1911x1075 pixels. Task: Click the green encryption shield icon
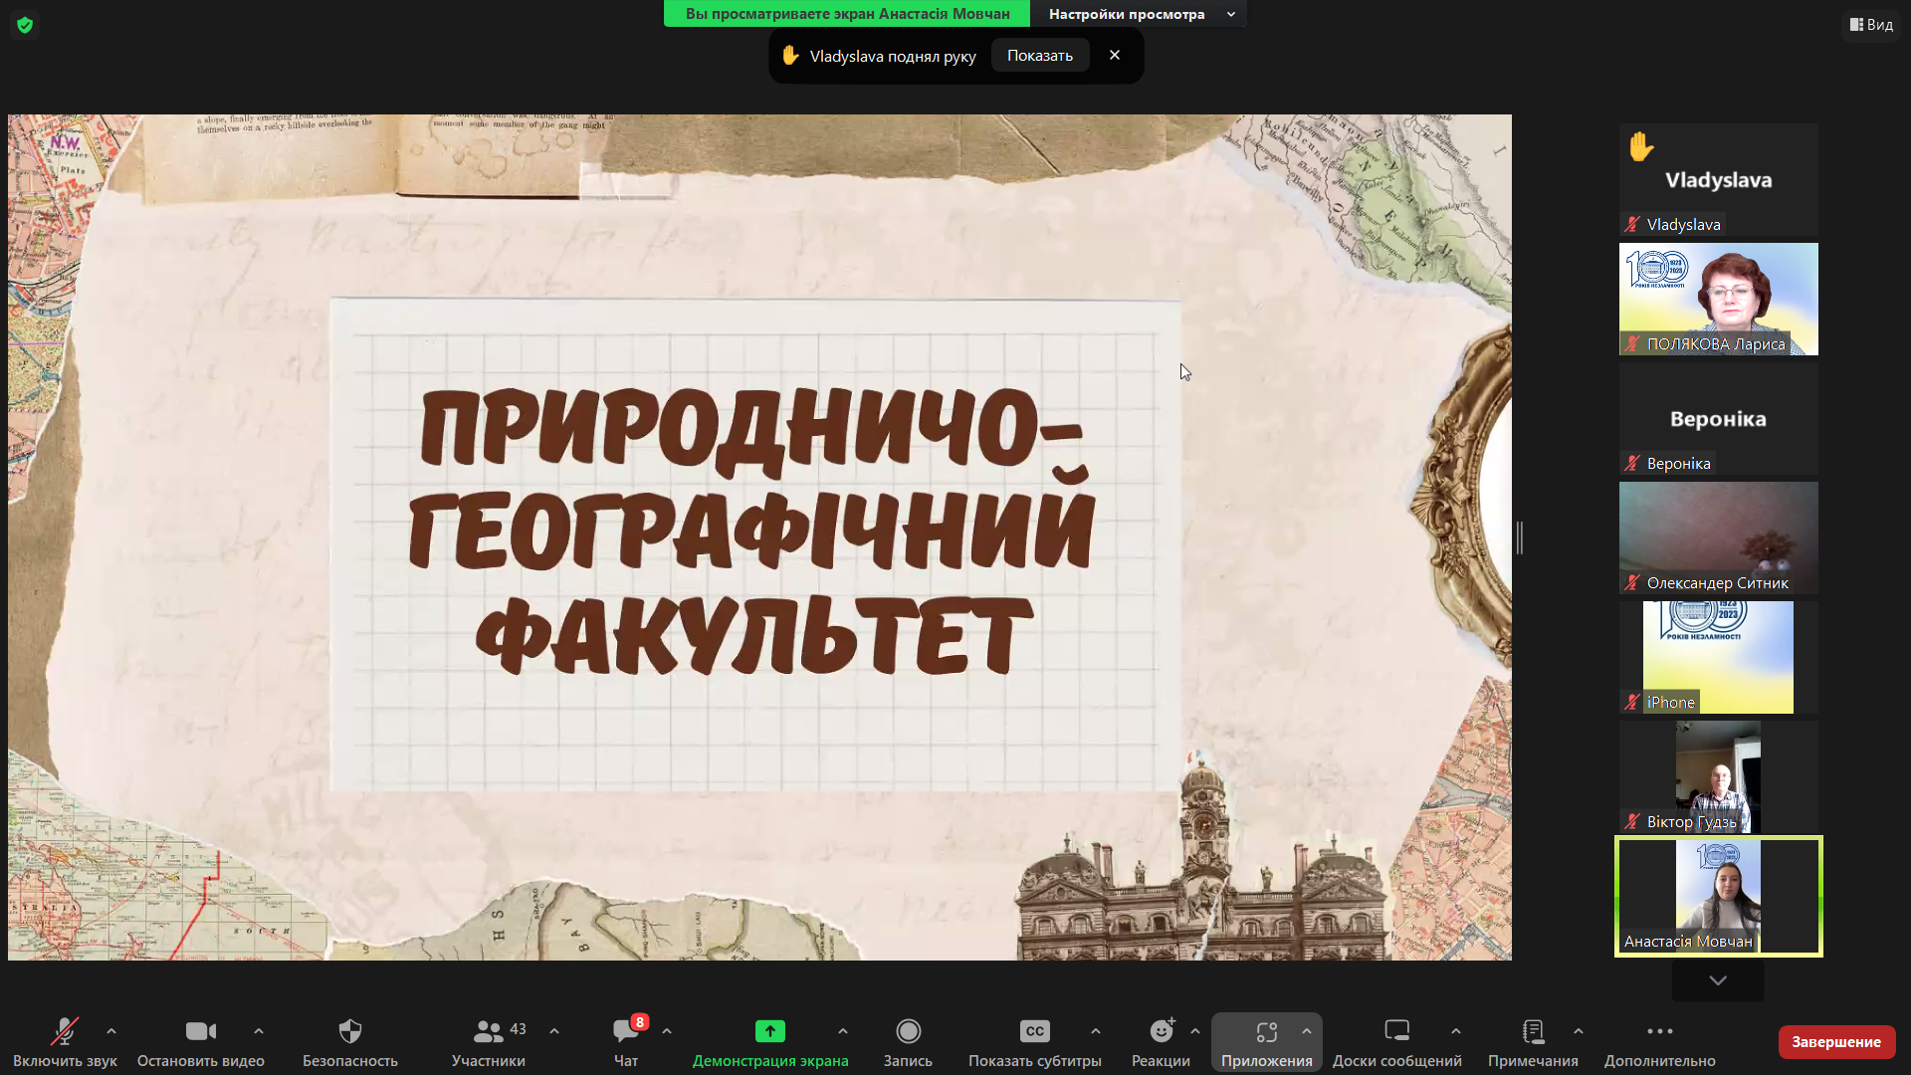pos(25,25)
